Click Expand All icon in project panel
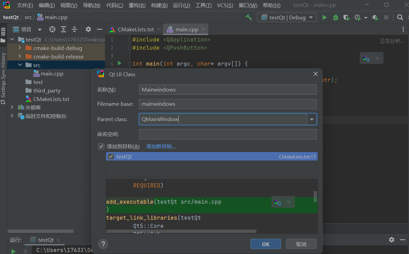 coord(64,29)
